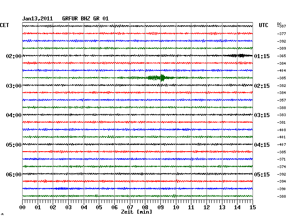Select the CET time zone label

point(4,25)
